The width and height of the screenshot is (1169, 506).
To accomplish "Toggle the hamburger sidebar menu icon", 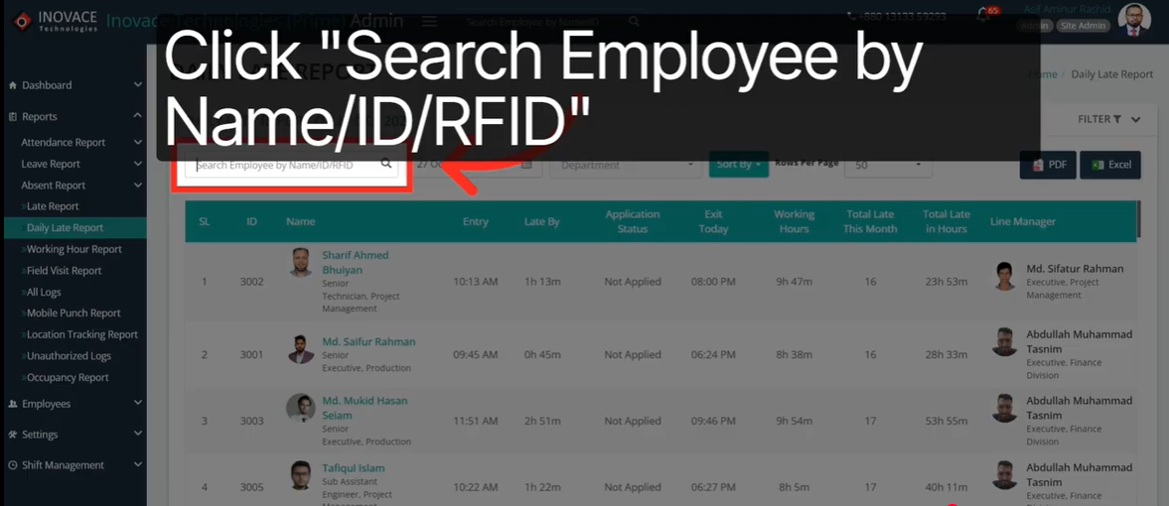I will [429, 22].
